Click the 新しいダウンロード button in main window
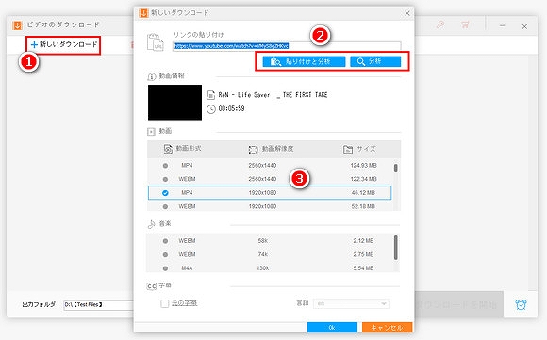547x340 pixels. click(x=64, y=44)
